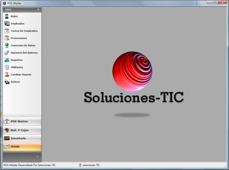Click the Tareas De Empleados calendar icon
The height and width of the screenshot is (170, 229).
7,31
